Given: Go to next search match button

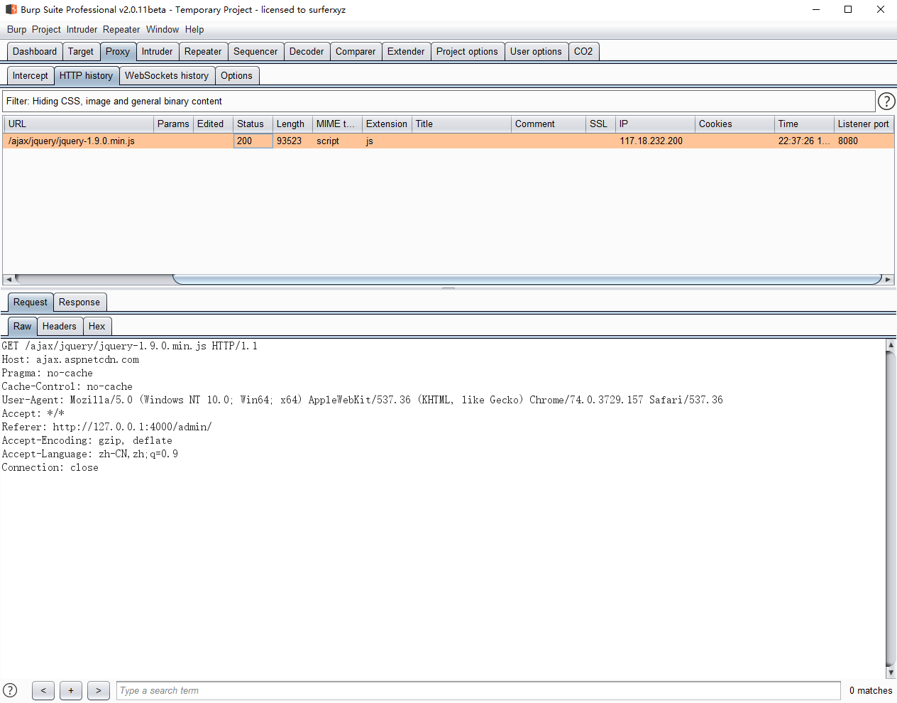Looking at the screenshot, I should [x=99, y=690].
